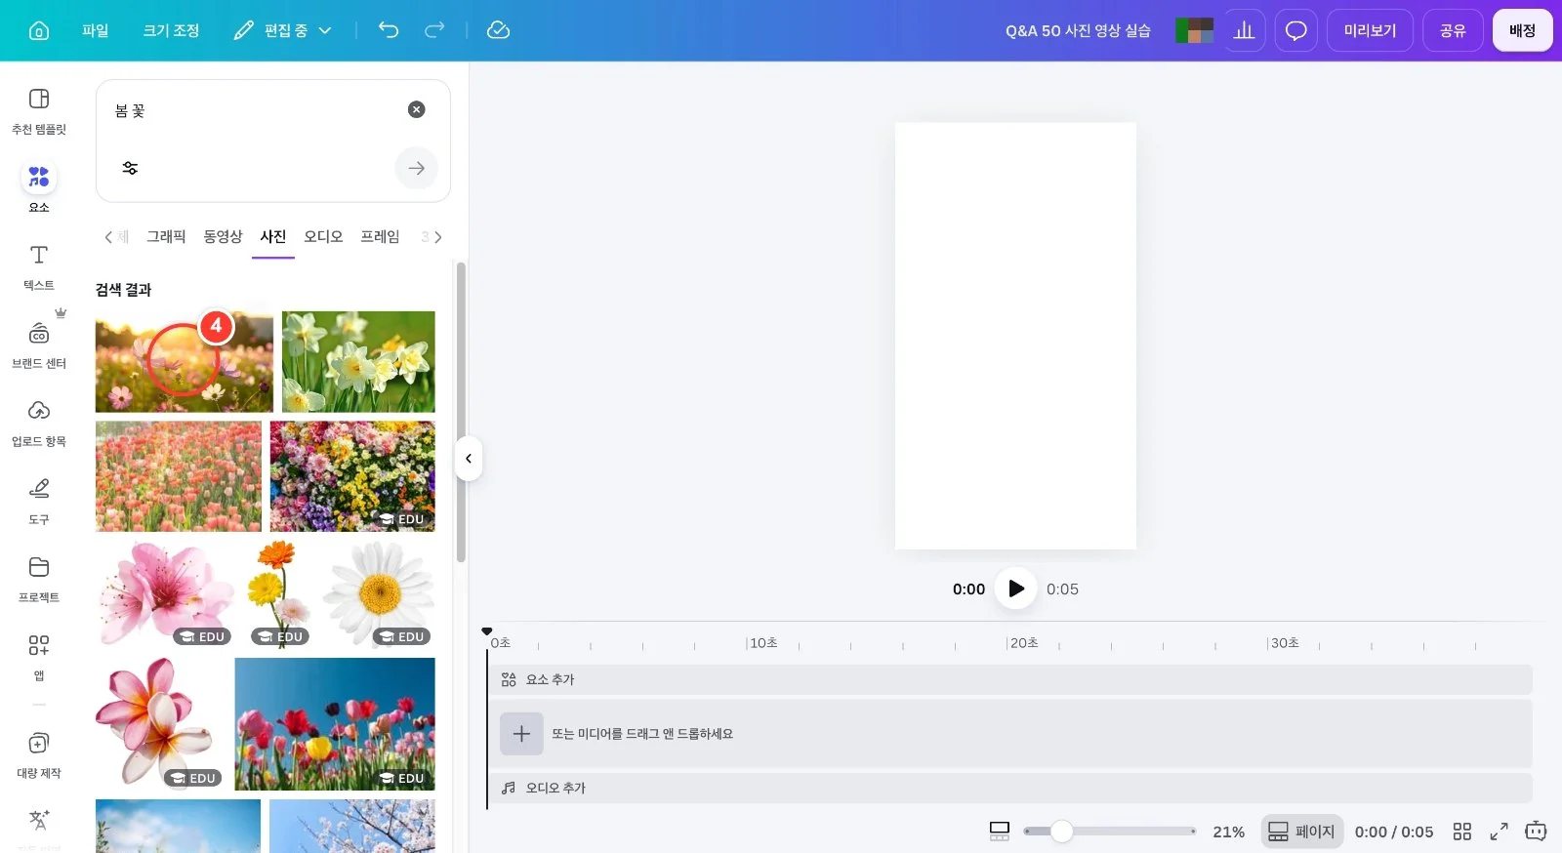
Task: Switch to the 오디오 tab
Action: tap(323, 236)
